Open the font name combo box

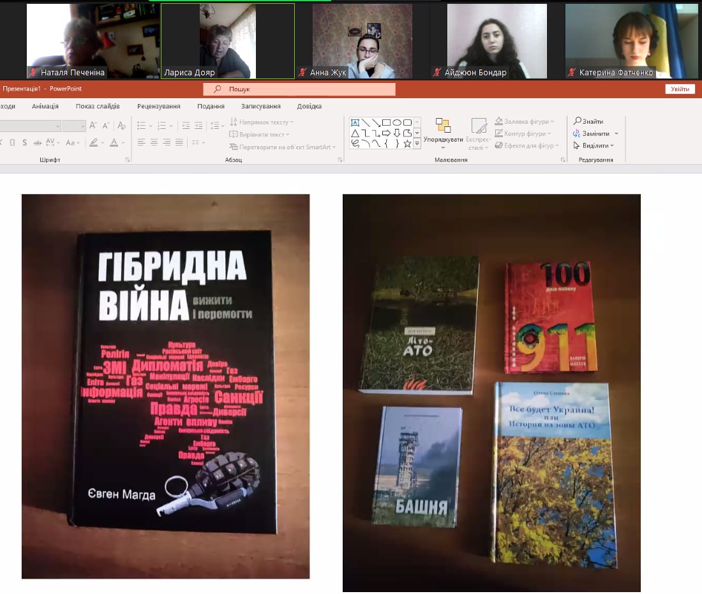pyautogui.click(x=30, y=126)
